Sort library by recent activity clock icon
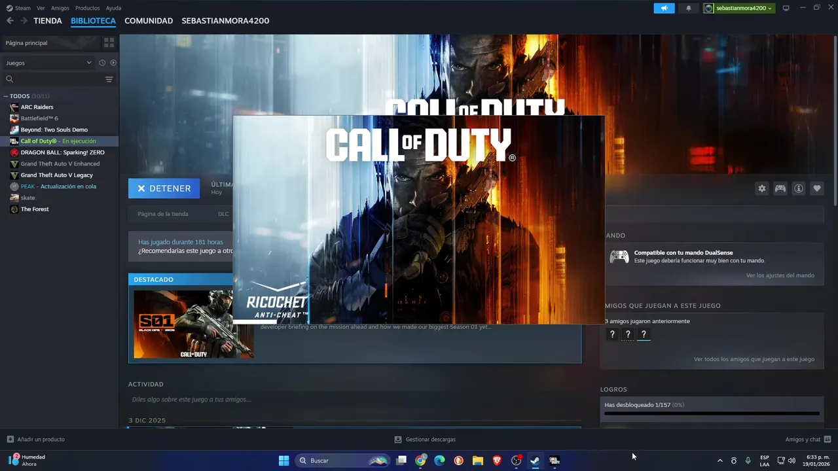The image size is (838, 471). click(102, 63)
